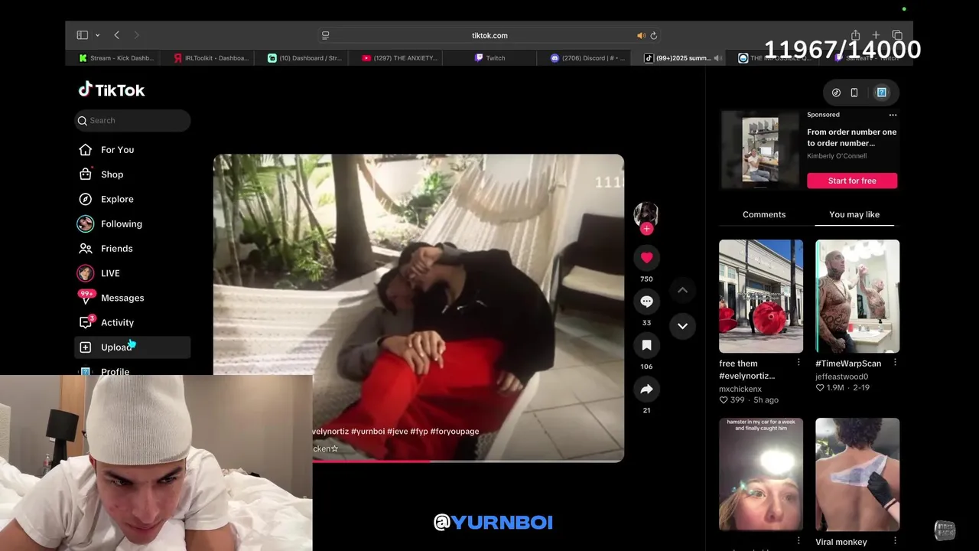The image size is (979, 551).
Task: Go back in Safari history
Action: point(116,35)
